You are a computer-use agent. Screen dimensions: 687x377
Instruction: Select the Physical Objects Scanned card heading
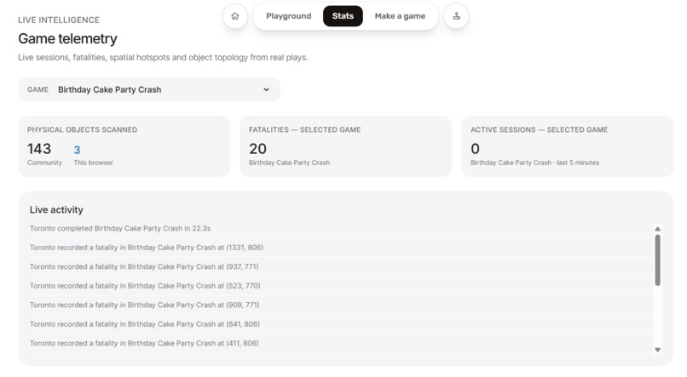[83, 129]
